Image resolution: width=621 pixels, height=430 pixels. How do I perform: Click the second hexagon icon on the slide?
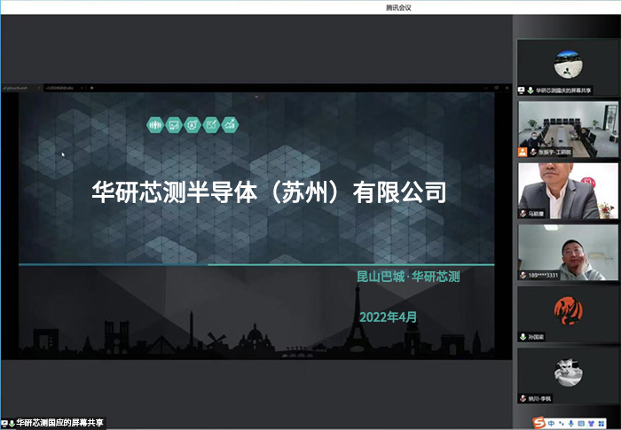[174, 125]
